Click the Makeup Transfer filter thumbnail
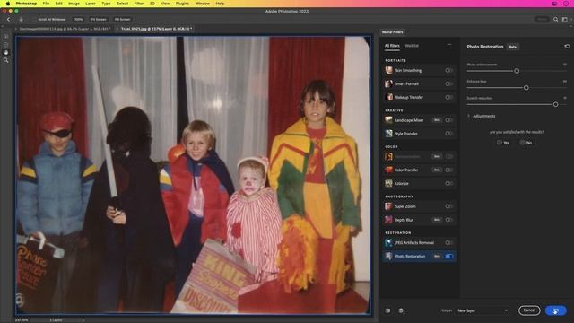This screenshot has height=323, width=574. 388,97
